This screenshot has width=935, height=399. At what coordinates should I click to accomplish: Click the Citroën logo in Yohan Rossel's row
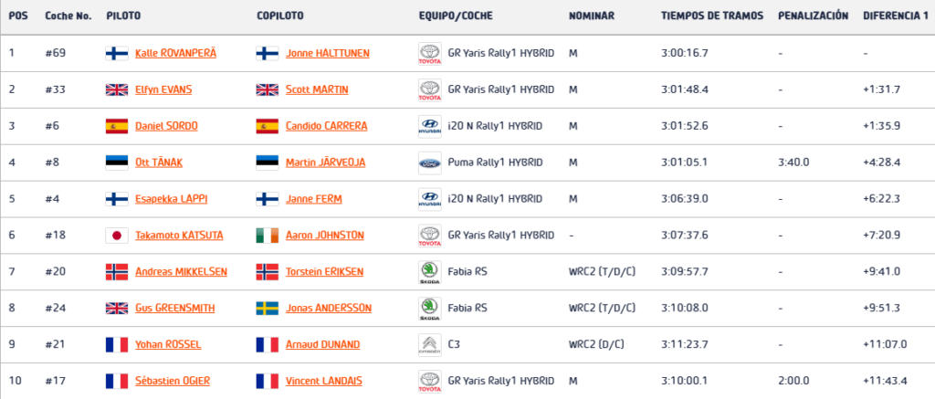pyautogui.click(x=430, y=345)
